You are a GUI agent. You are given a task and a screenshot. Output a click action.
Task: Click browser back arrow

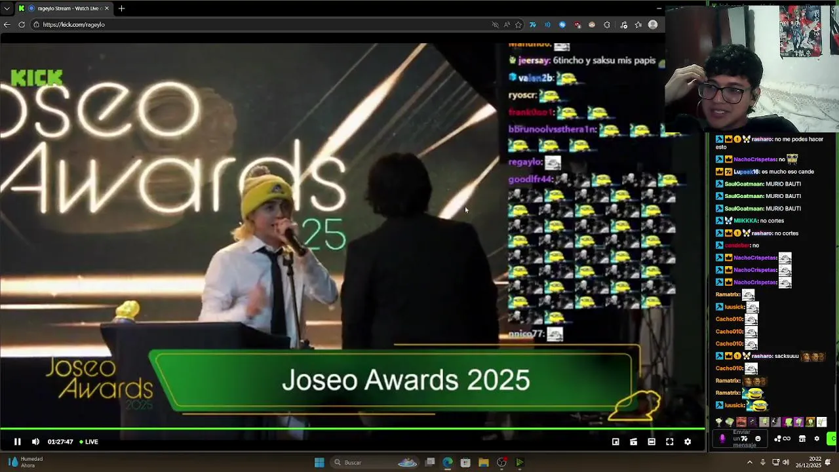[x=7, y=24]
